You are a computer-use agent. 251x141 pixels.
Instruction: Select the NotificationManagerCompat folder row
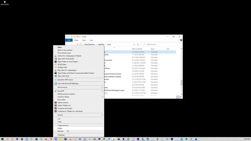click(x=140, y=90)
